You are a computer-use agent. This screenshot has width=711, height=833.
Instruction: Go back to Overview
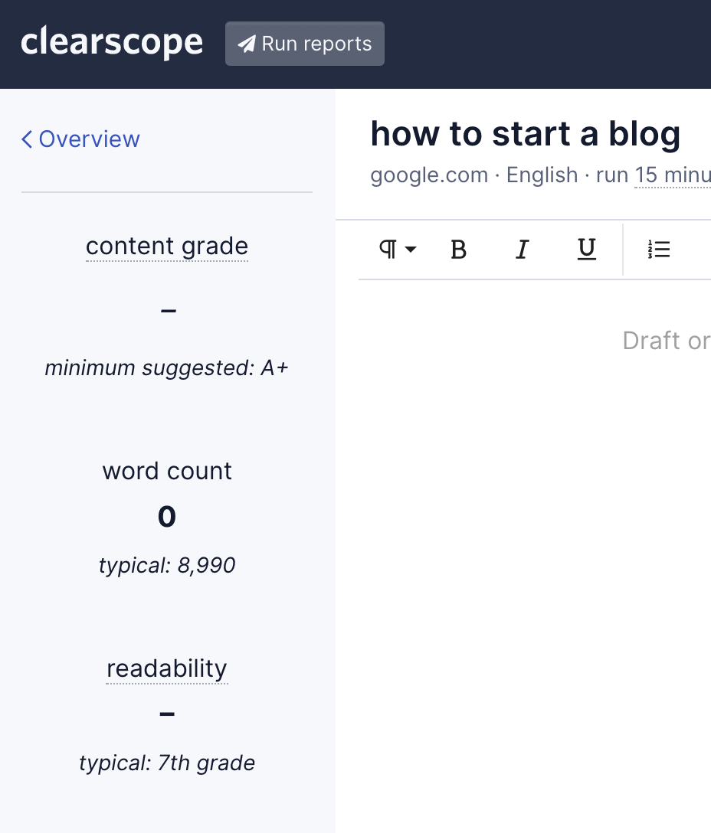coord(89,139)
